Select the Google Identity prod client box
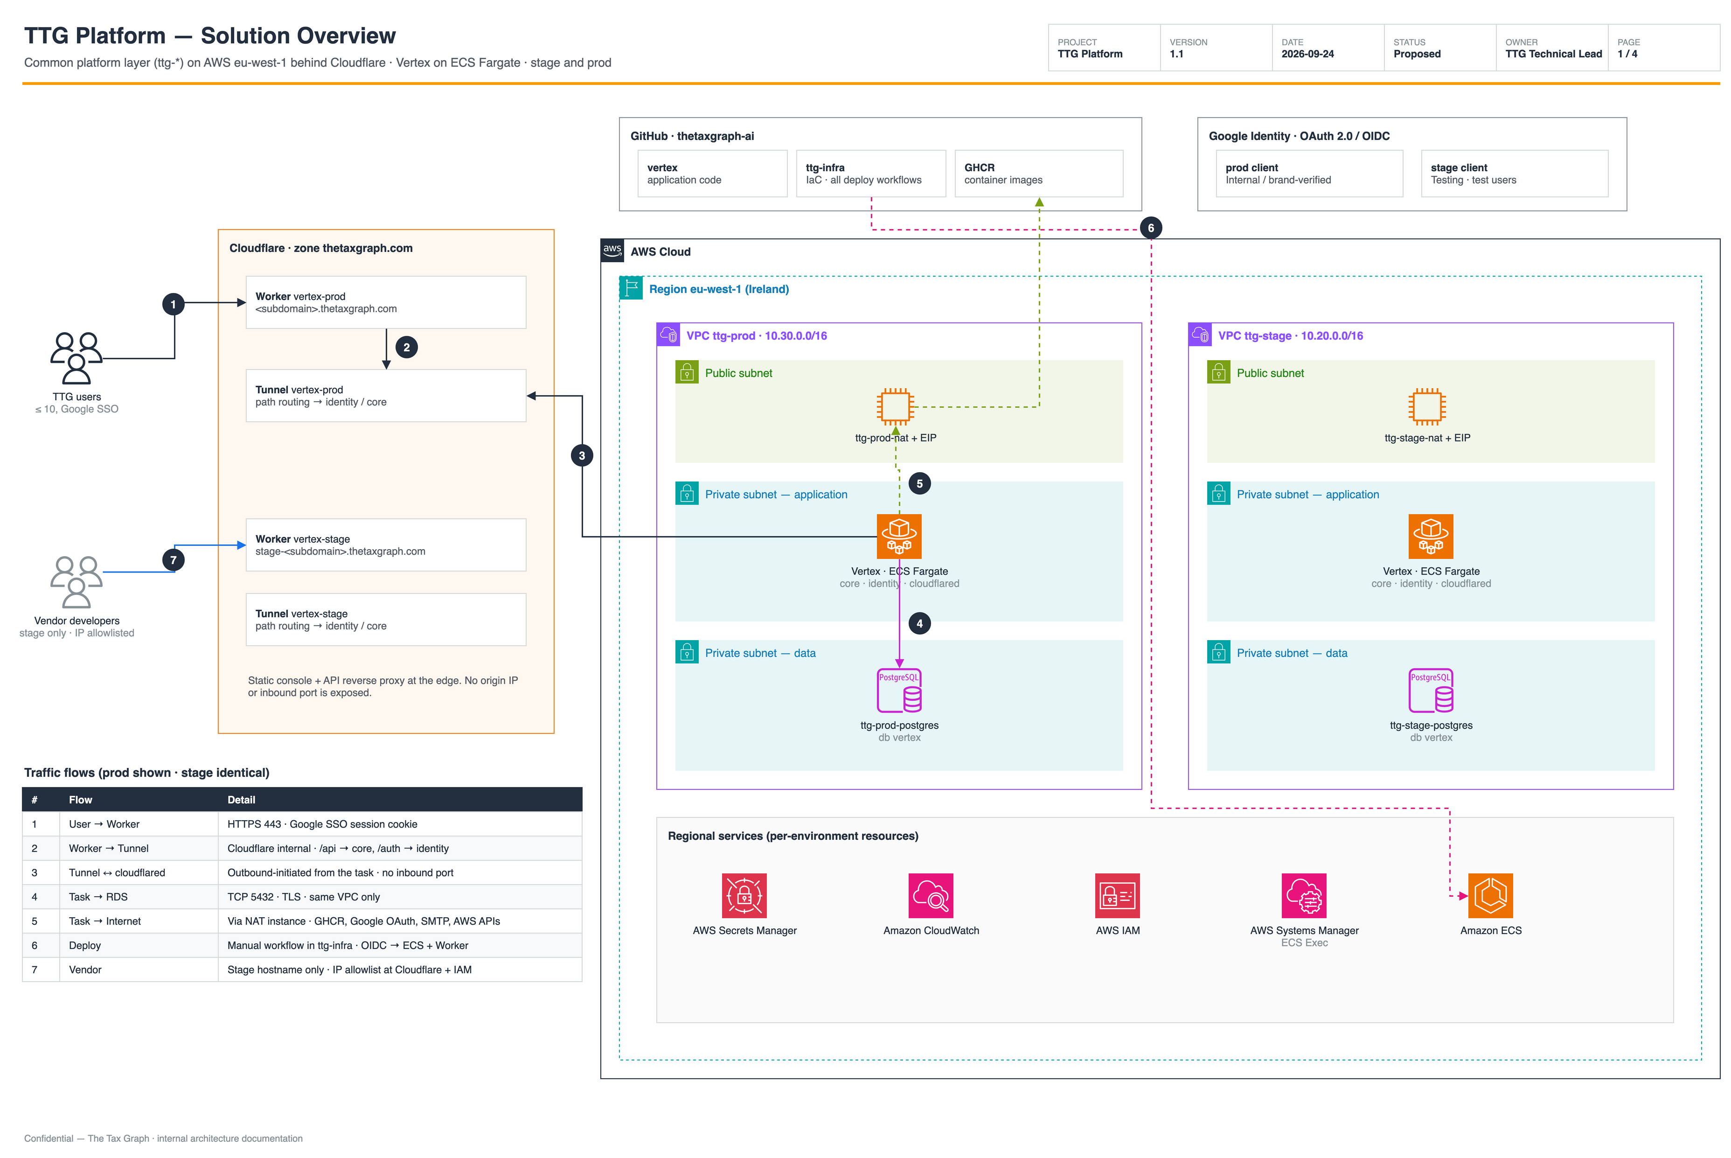The image size is (1731, 1158). [1309, 174]
